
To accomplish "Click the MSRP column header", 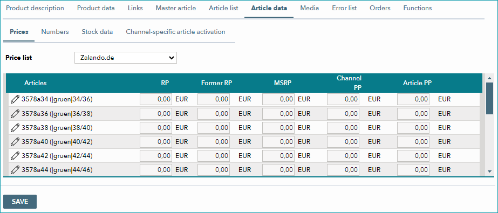I will pos(283,83).
